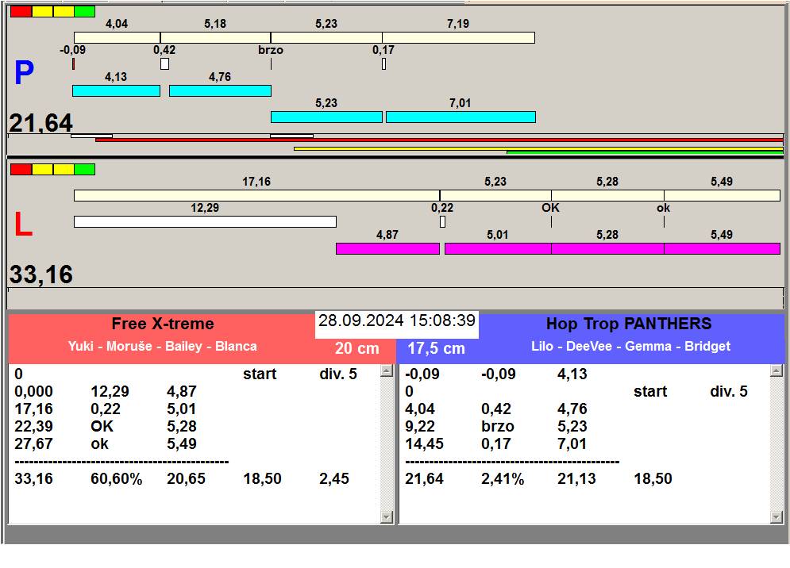Image resolution: width=790 pixels, height=568 pixels.
Task: Select the magenta 5,49 run bar
Action: point(722,248)
